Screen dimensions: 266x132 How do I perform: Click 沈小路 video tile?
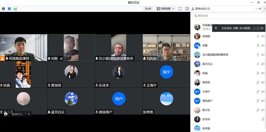119,48
